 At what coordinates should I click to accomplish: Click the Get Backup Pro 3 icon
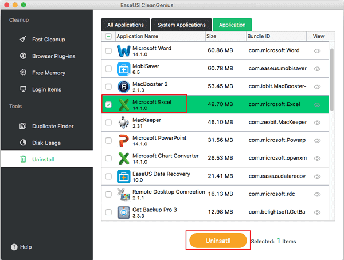[x=124, y=212]
